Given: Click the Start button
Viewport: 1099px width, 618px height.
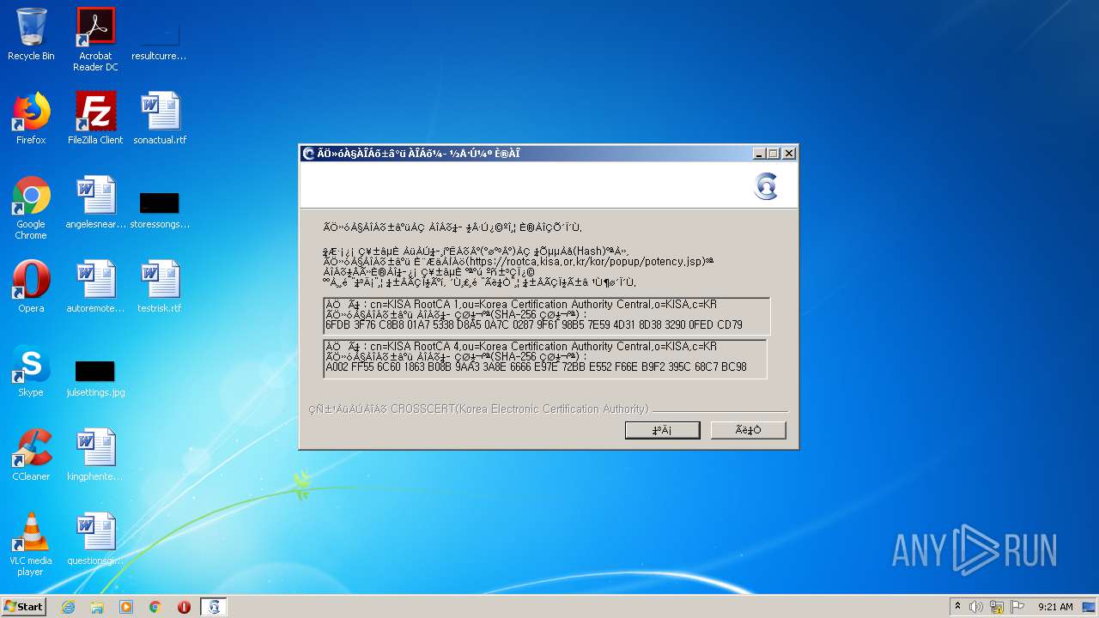Looking at the screenshot, I should [24, 607].
